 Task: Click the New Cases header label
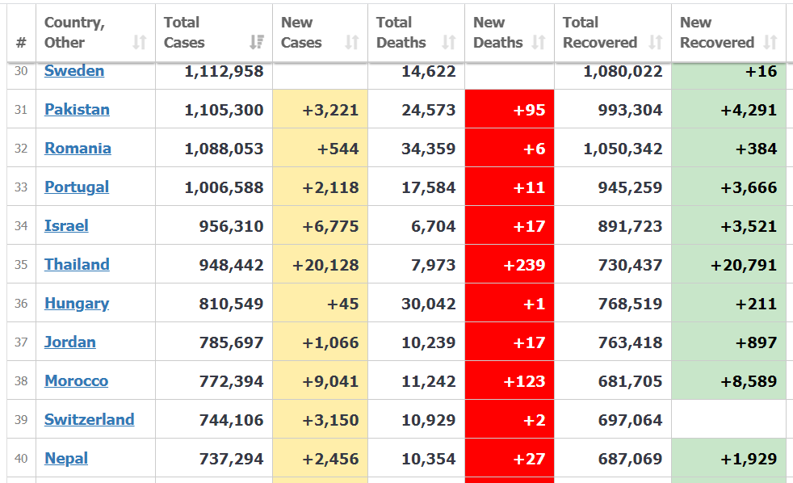point(301,32)
